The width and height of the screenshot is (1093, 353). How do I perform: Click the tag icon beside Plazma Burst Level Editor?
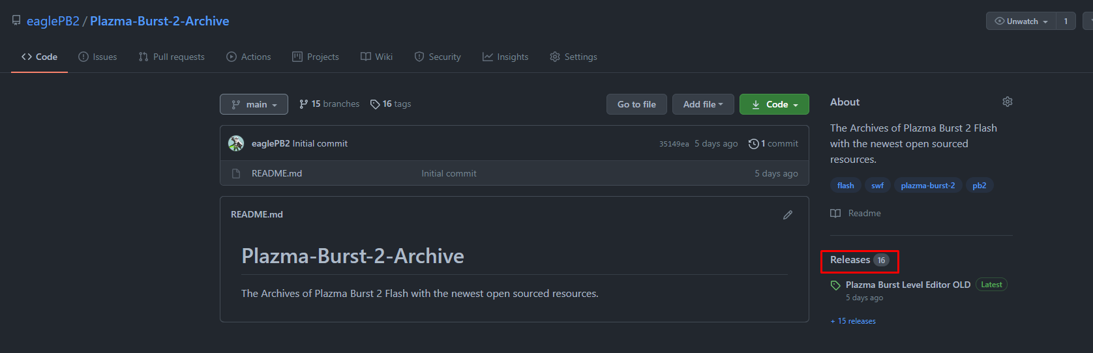835,285
